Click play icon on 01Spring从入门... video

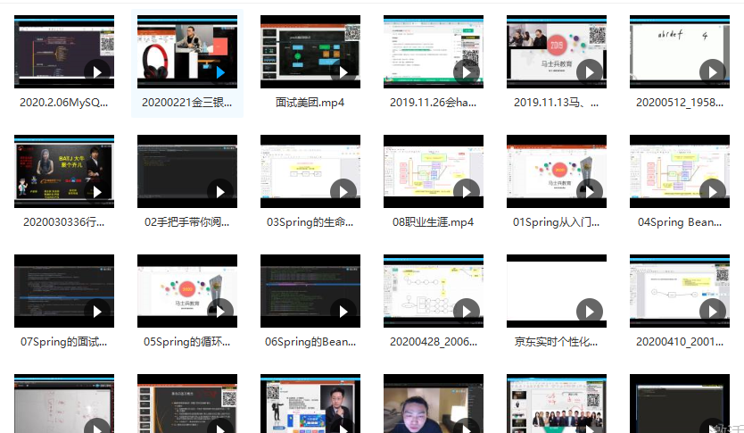(590, 192)
